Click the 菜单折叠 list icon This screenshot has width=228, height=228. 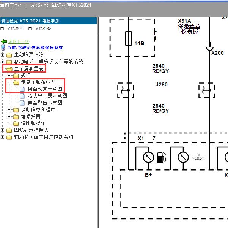pyautogui.click(x=30, y=28)
